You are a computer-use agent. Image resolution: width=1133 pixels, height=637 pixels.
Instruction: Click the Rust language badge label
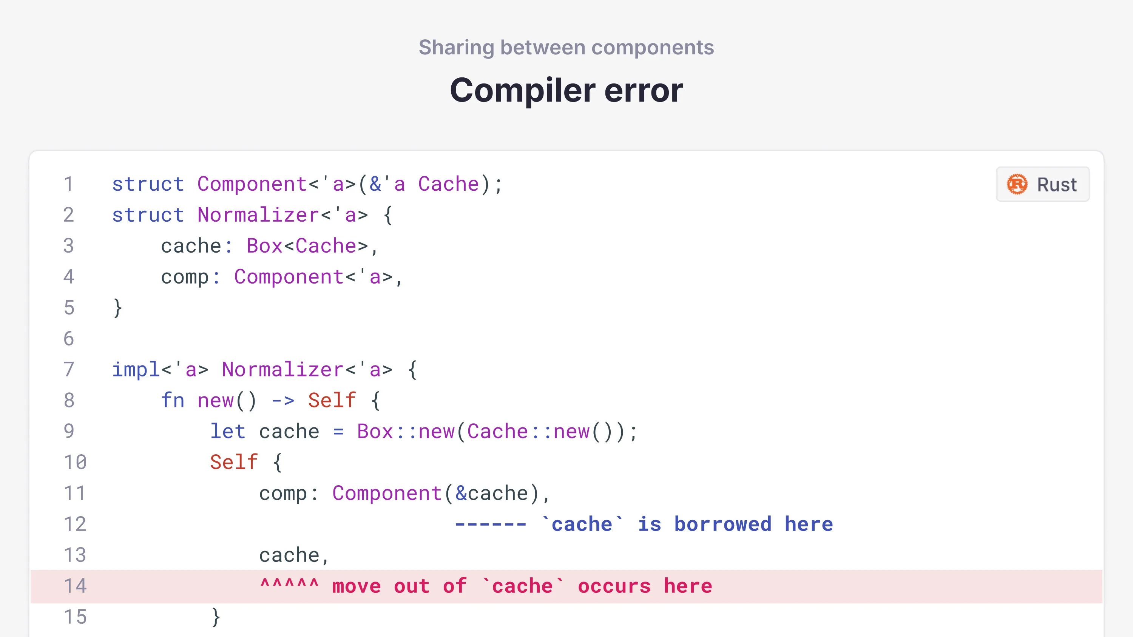[x=1056, y=185]
